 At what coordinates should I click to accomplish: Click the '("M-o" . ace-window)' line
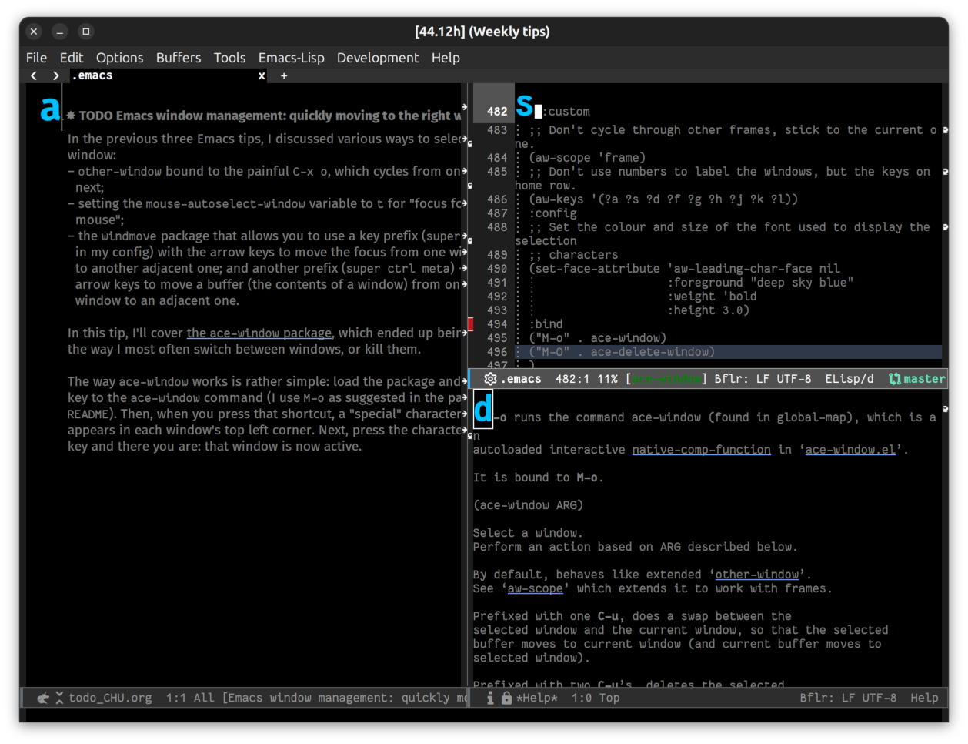click(598, 338)
